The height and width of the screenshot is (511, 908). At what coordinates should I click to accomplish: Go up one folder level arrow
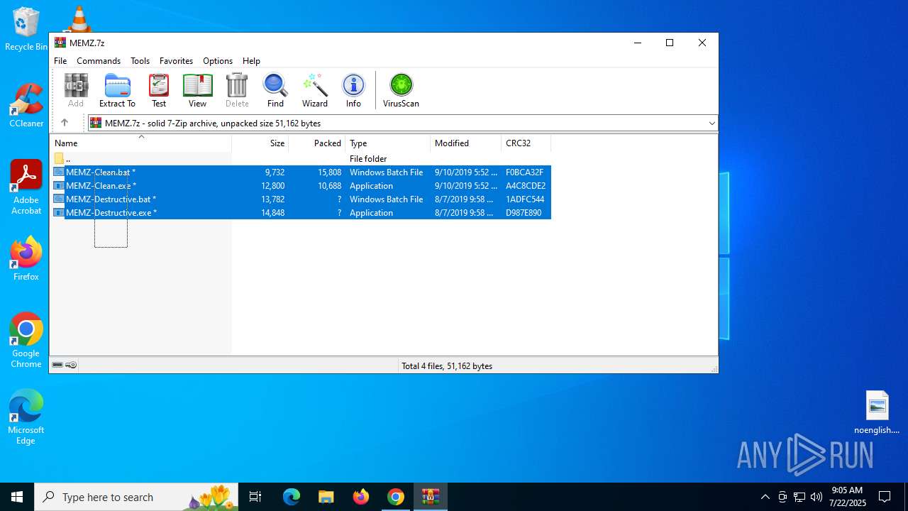tap(65, 123)
